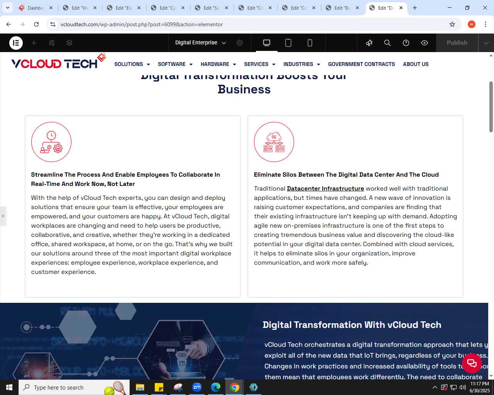
Task: Click the Add Element plus icon
Action: [34, 43]
